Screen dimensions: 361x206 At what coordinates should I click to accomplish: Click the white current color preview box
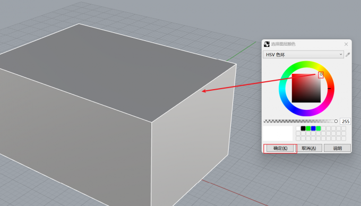pyautogui.click(x=278, y=133)
